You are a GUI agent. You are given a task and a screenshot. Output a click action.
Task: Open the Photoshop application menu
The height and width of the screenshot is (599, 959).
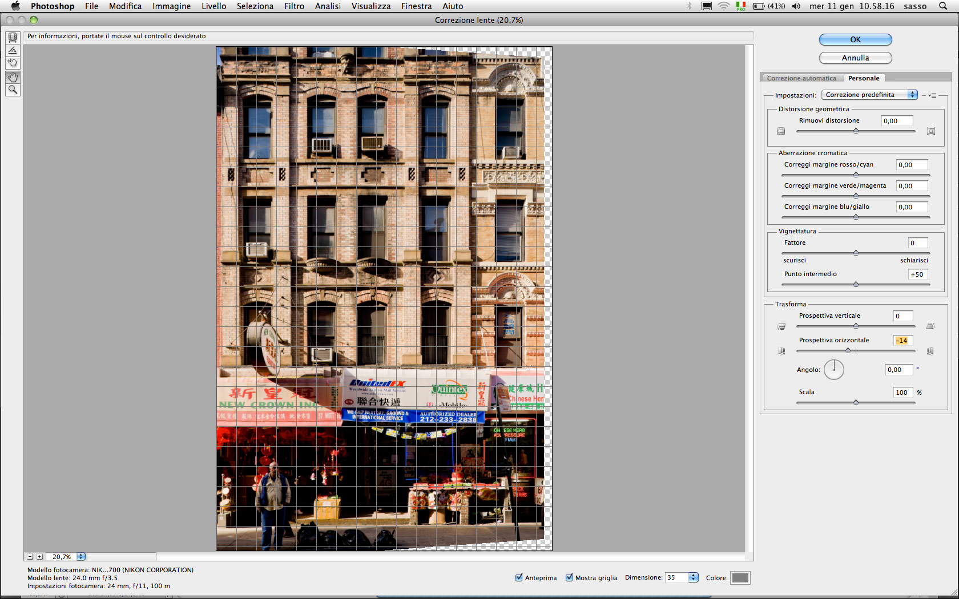(53, 6)
